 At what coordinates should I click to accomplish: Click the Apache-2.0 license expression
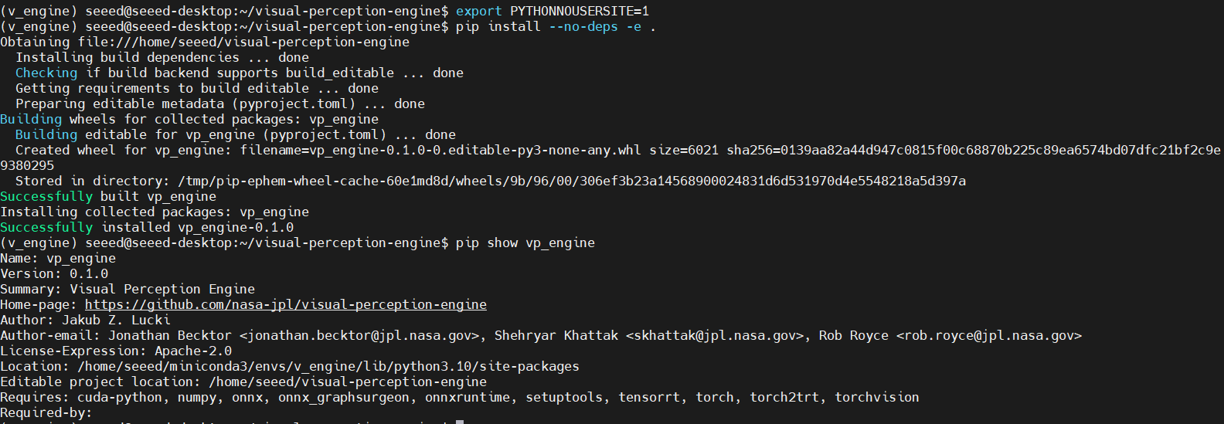click(193, 351)
